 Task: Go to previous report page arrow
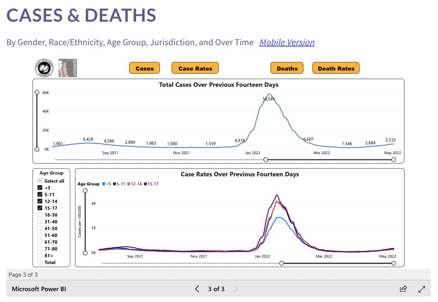(x=197, y=289)
